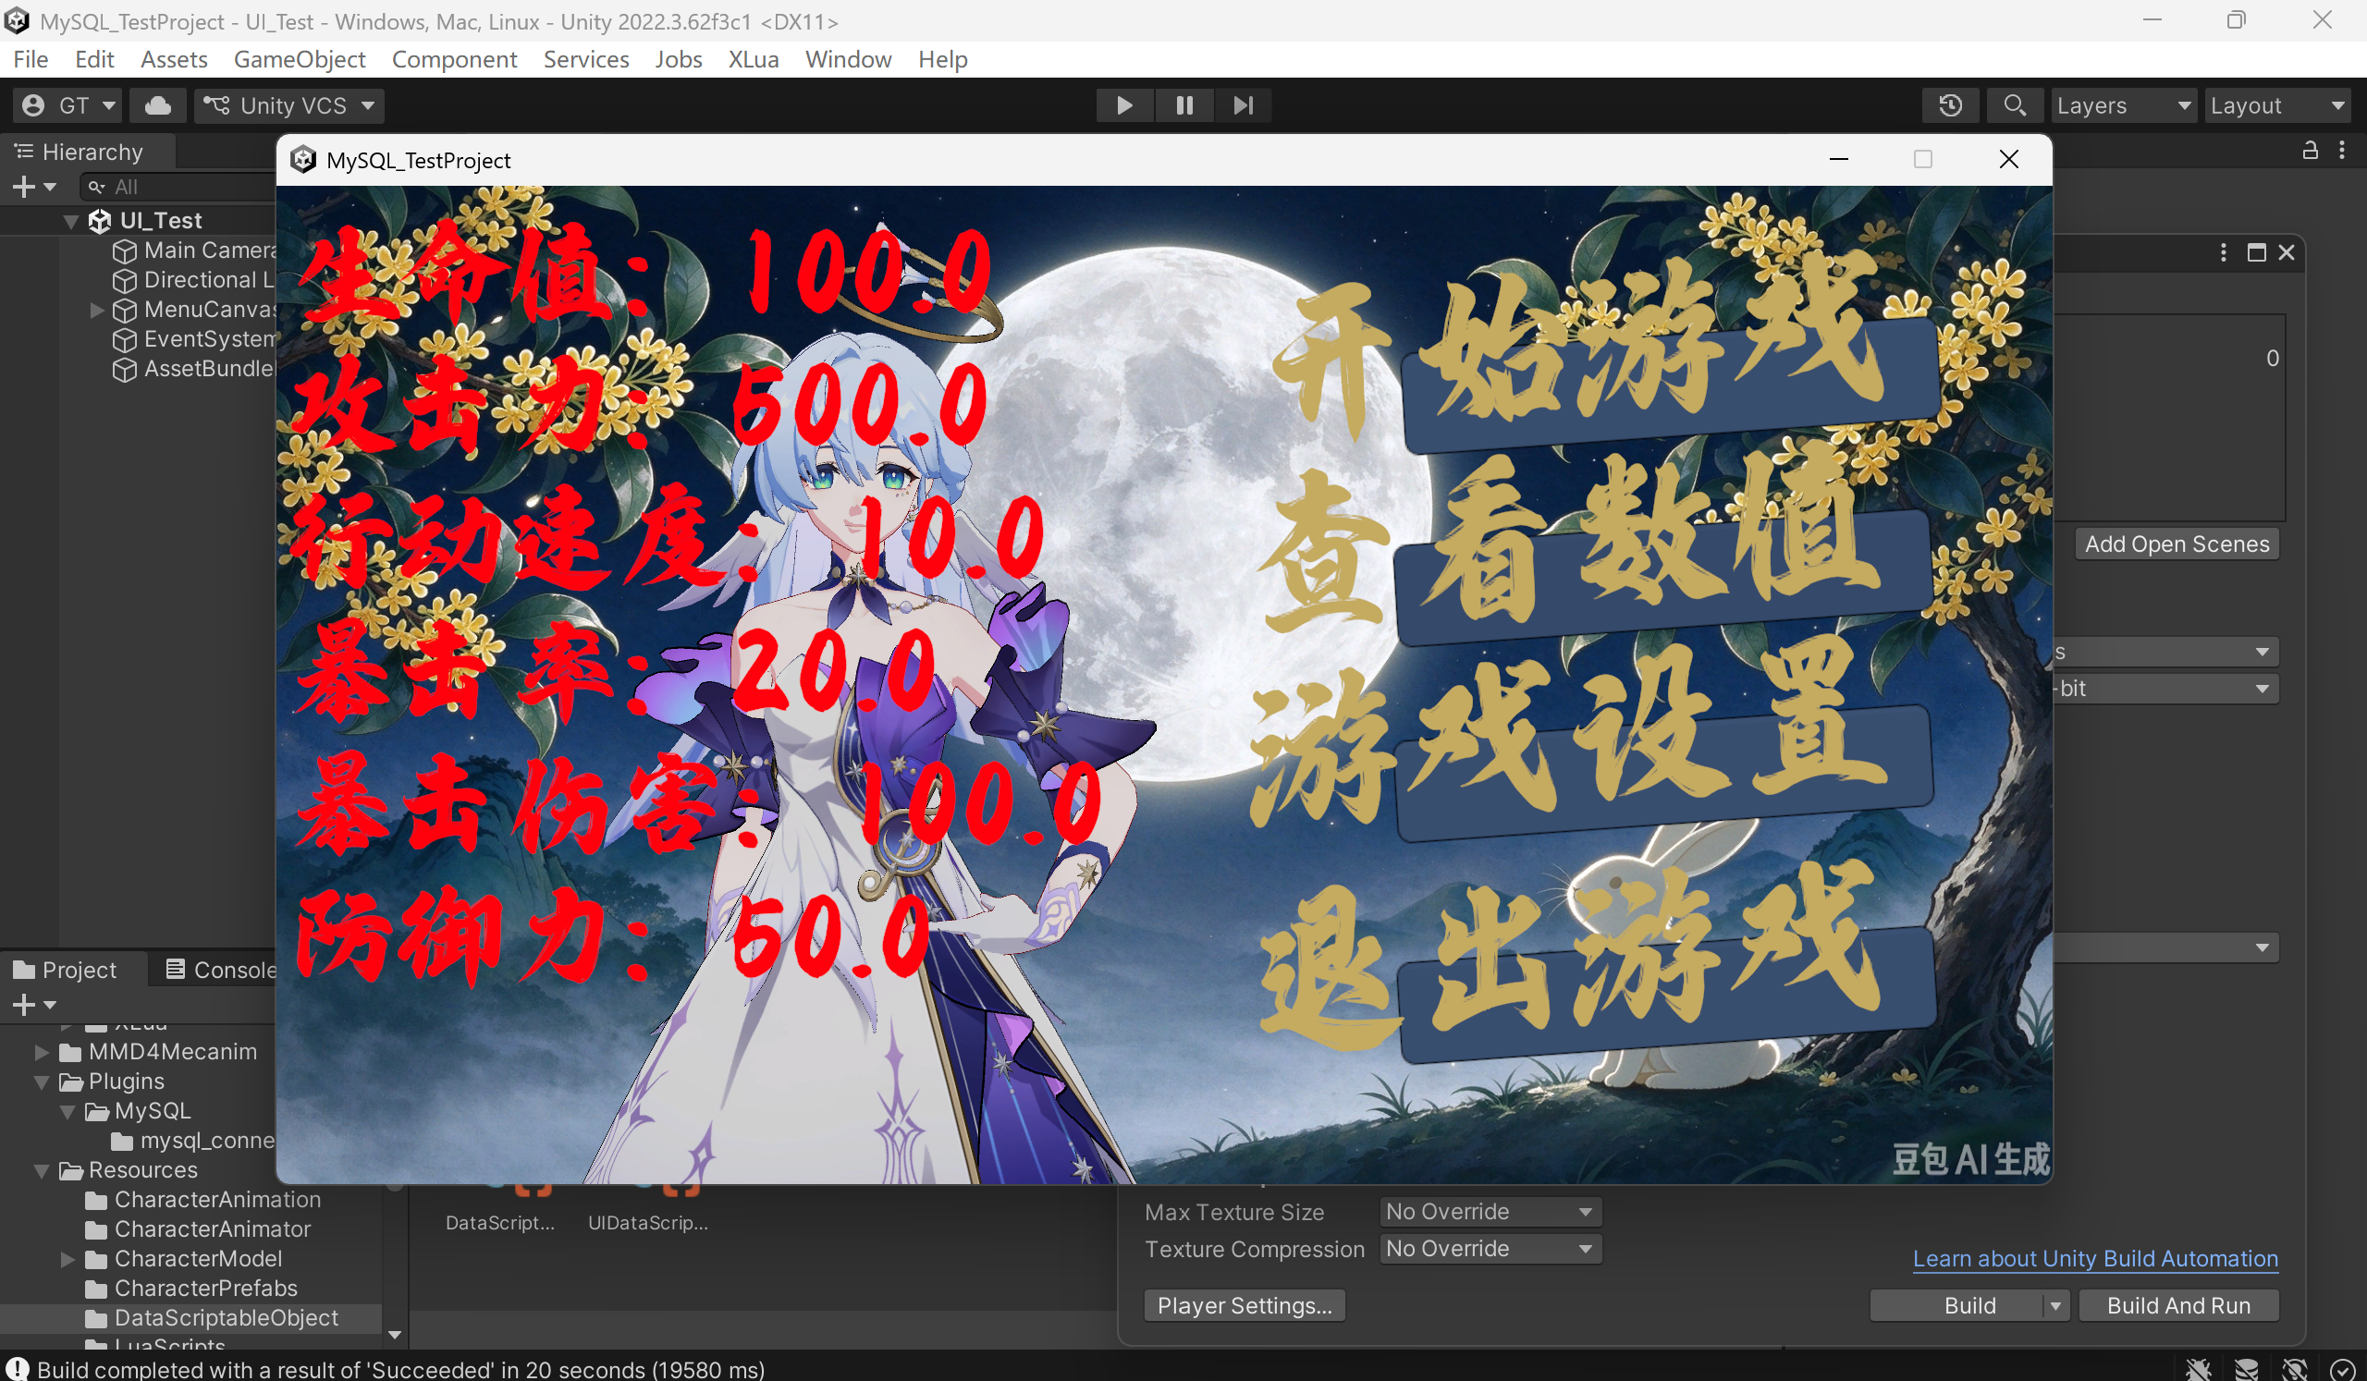Click the Step frame button
2367x1381 pixels.
[x=1243, y=105]
